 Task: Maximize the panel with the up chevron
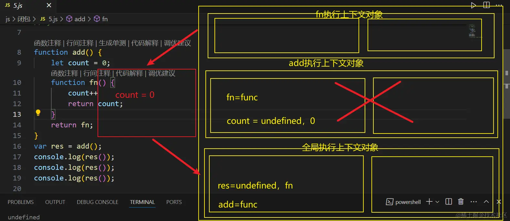(x=486, y=202)
